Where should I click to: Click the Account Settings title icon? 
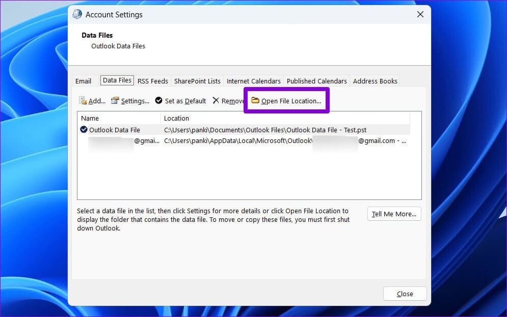click(77, 14)
